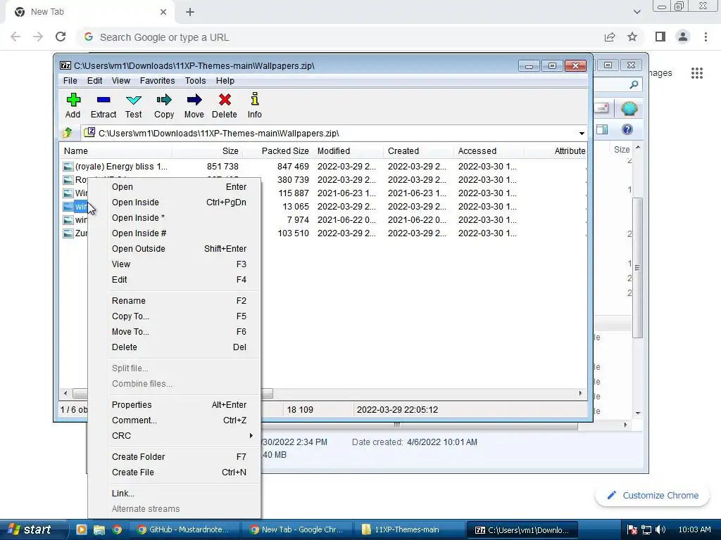
Task: Click the Explorer search magnifier icon
Action: tap(634, 84)
